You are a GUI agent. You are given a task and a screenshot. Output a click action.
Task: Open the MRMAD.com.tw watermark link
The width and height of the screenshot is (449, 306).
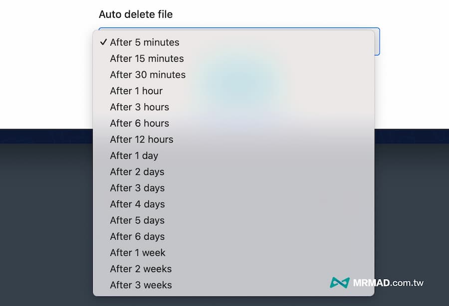point(389,283)
